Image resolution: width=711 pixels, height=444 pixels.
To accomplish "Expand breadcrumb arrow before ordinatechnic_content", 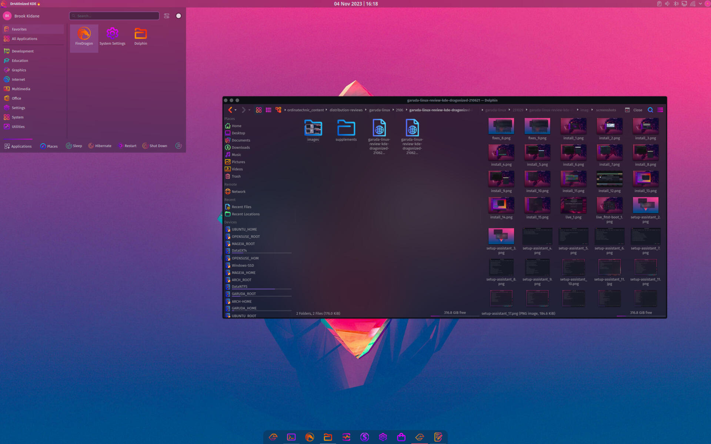I will (x=285, y=110).
